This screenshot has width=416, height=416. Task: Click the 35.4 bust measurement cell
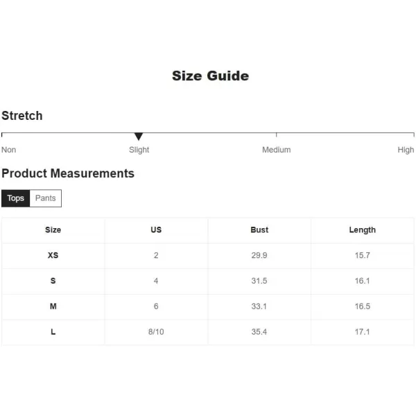259,331
